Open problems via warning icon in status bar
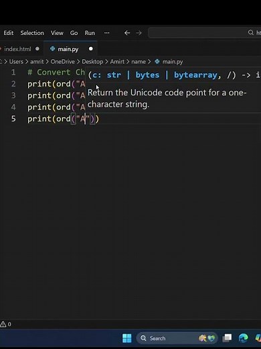 (x=3, y=324)
